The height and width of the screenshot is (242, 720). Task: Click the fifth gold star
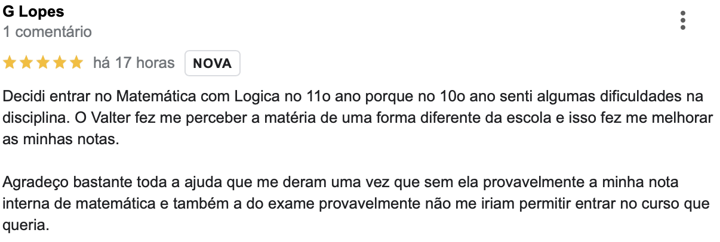click(x=76, y=63)
